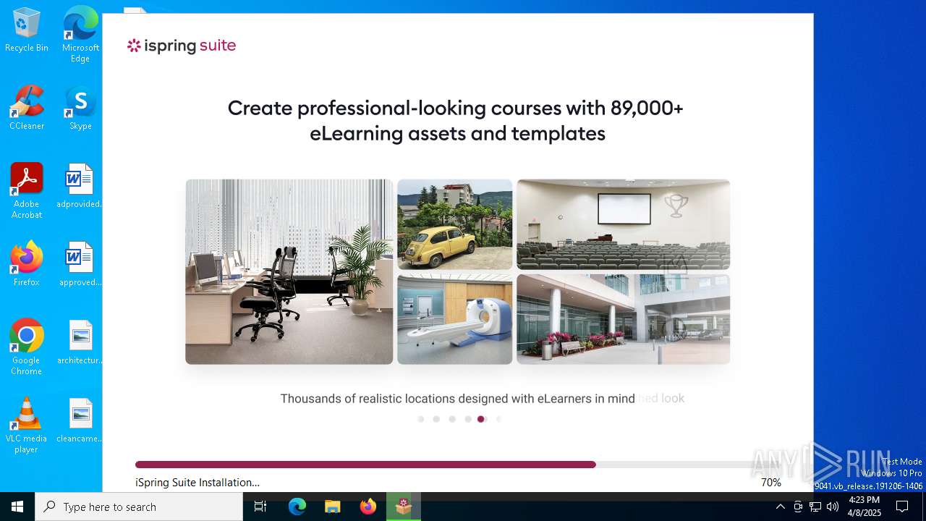Select the adprovided Word document
926x521 pixels.
pyautogui.click(x=80, y=187)
